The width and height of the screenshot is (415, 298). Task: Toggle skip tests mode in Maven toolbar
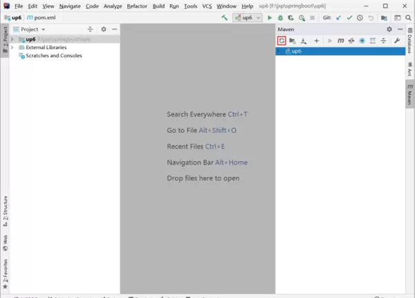click(x=362, y=41)
